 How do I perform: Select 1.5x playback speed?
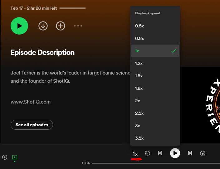155,76
